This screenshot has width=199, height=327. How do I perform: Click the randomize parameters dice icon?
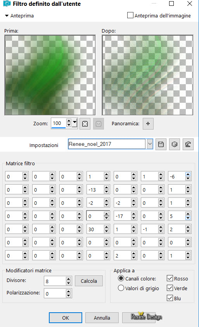(175, 144)
